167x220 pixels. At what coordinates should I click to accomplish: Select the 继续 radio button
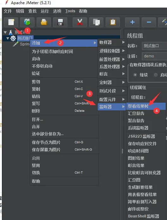click(x=135, y=75)
